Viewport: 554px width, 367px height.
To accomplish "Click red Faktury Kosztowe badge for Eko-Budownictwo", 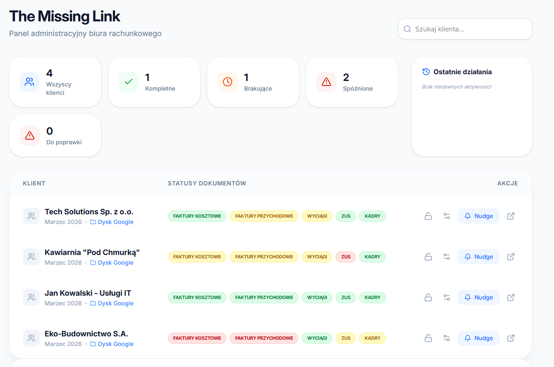I will click(x=197, y=338).
